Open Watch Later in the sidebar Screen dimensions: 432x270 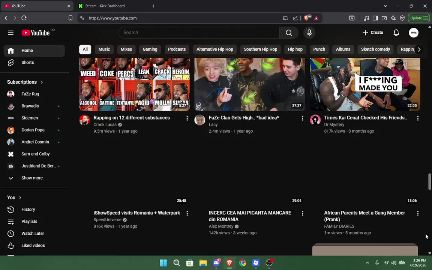click(34, 233)
